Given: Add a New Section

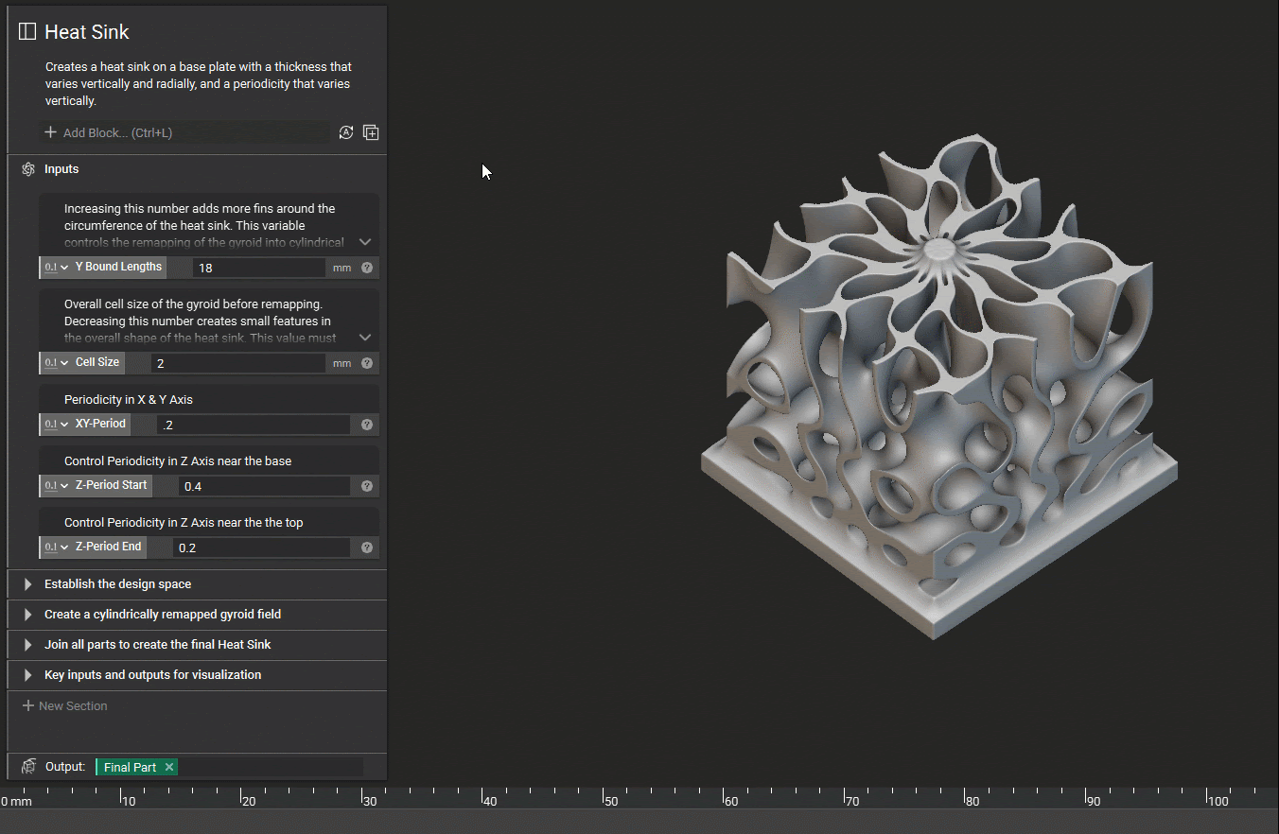Looking at the screenshot, I should click(64, 705).
